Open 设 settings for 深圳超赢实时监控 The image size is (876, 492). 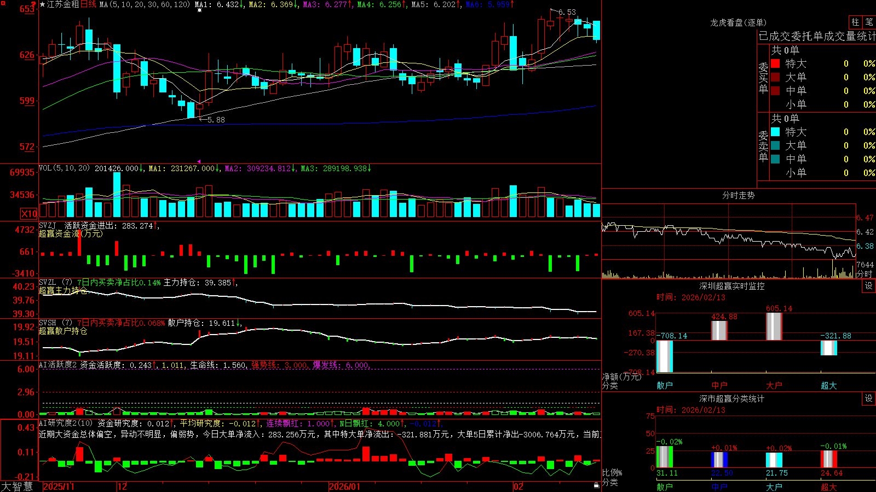[x=869, y=286]
